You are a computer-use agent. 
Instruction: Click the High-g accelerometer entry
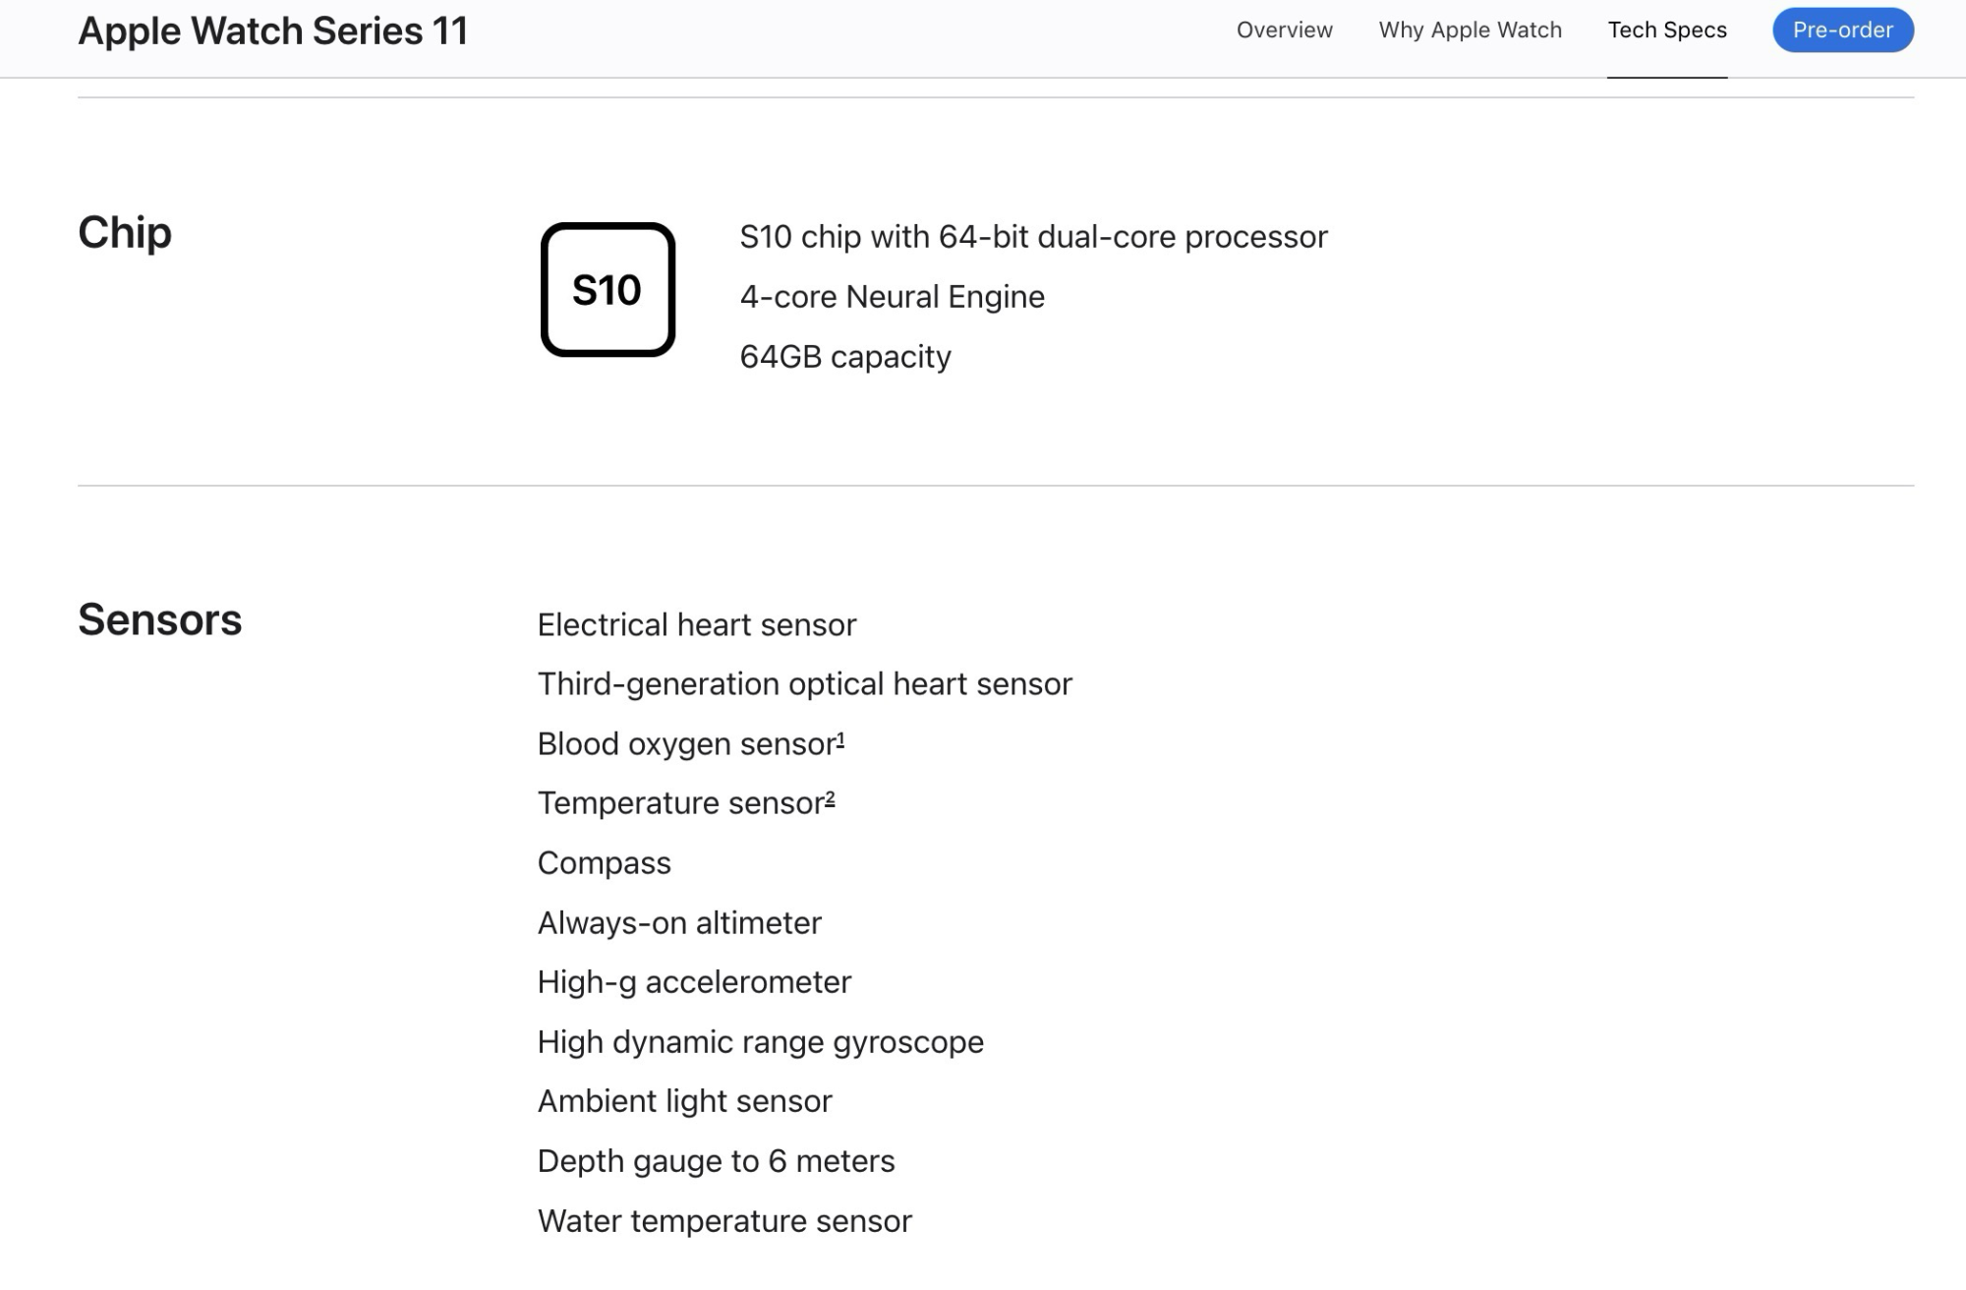click(694, 982)
